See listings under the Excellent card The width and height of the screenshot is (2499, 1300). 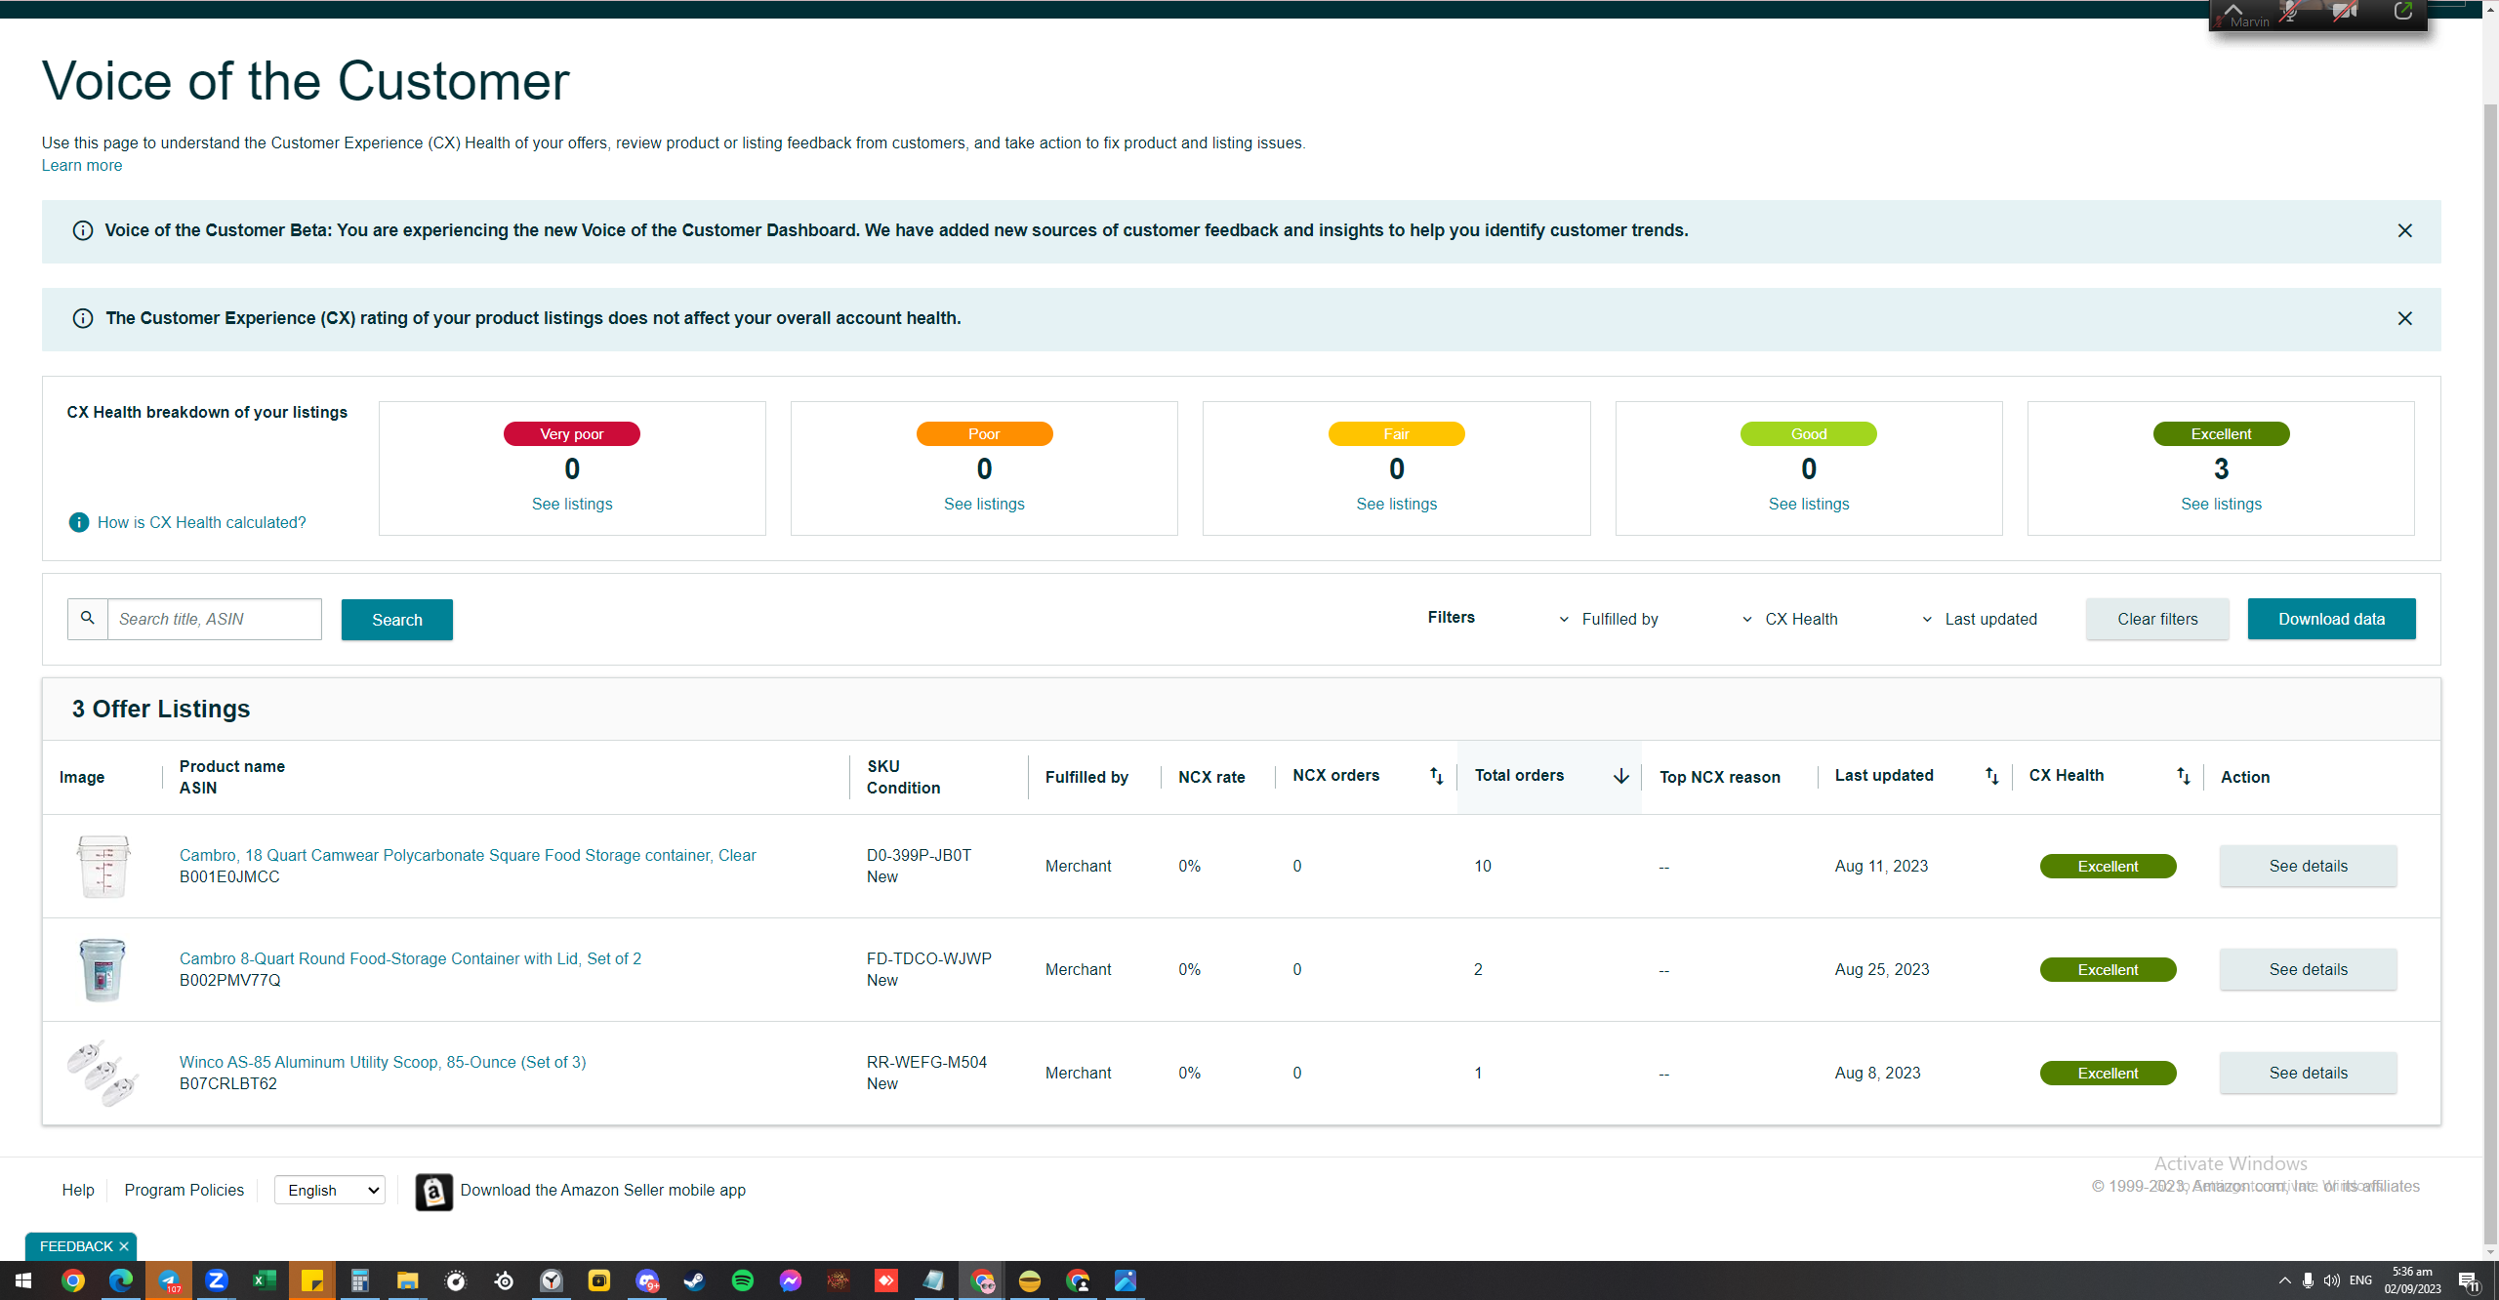(2221, 505)
